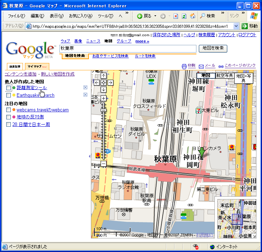Click in the 秋葉原 search input field
This screenshot has width=262, height=252.
128,49
